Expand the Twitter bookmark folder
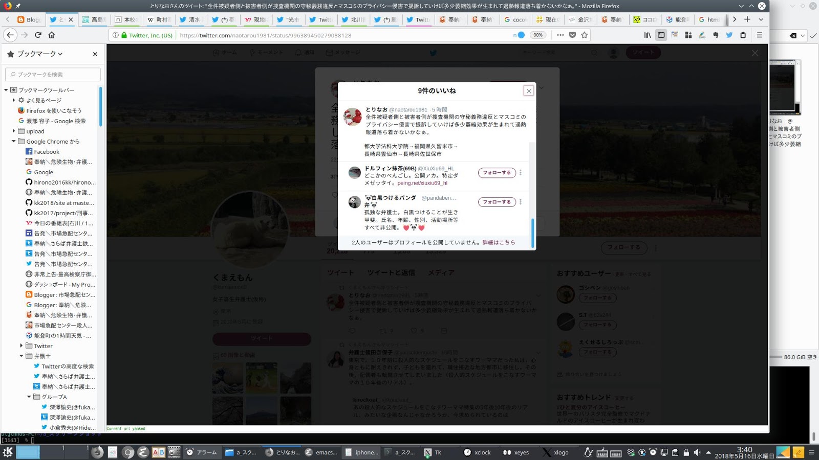 (21, 346)
